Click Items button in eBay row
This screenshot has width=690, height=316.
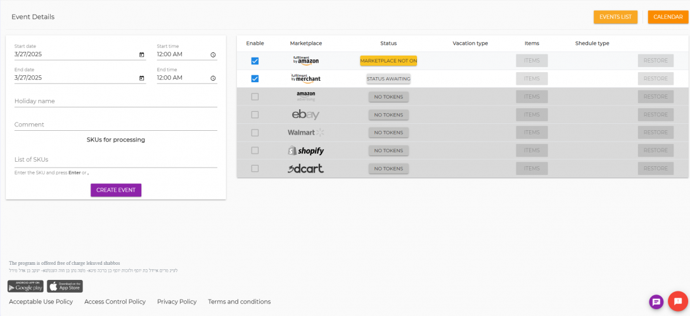click(x=532, y=114)
